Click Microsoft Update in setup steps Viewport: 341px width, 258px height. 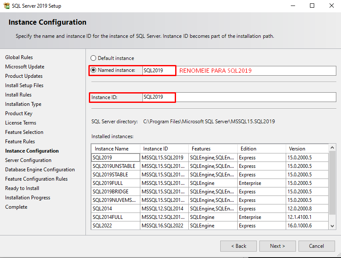[x=25, y=66]
